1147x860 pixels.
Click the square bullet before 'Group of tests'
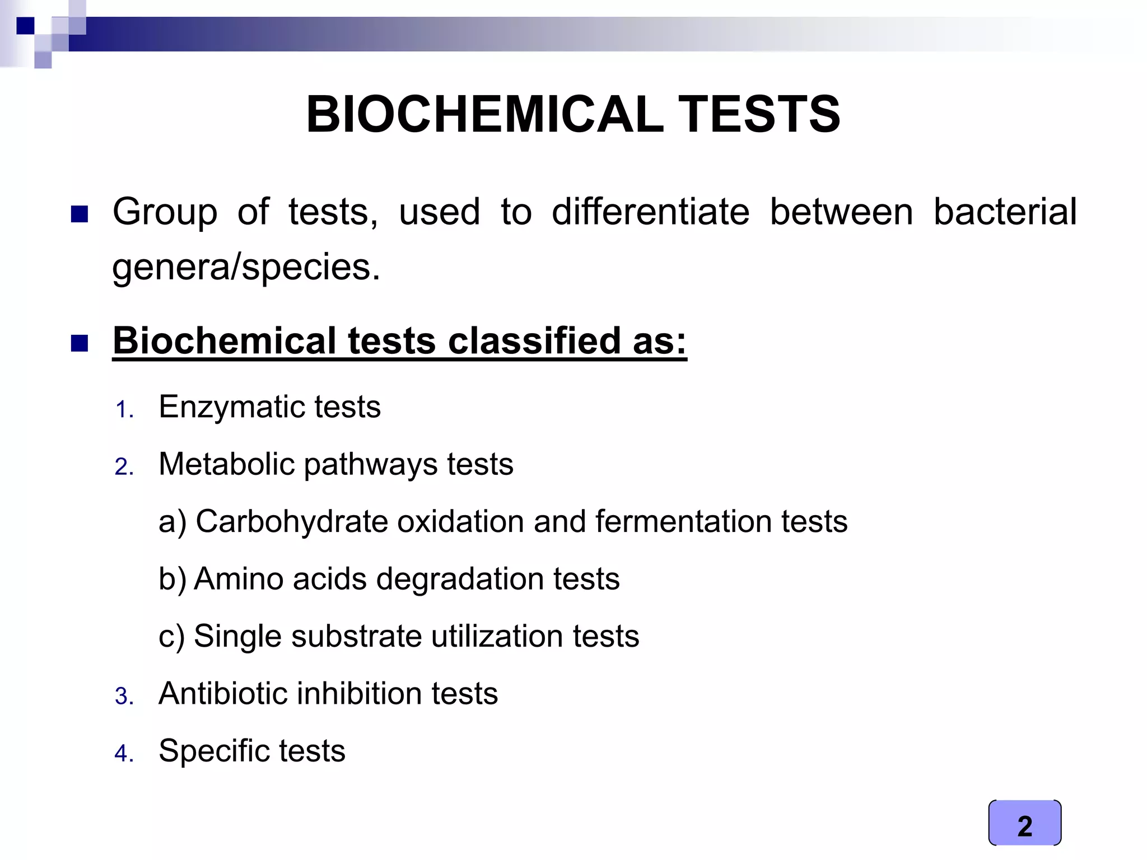pos(80,214)
